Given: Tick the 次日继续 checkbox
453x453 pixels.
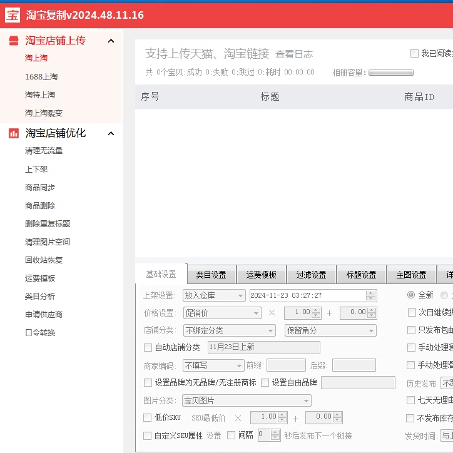Looking at the screenshot, I should [412, 313].
